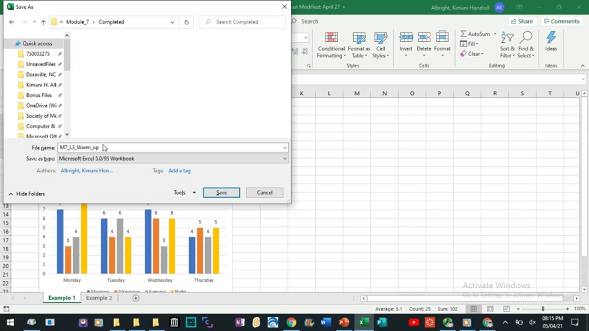Open the Format cells menu icon

(442, 37)
